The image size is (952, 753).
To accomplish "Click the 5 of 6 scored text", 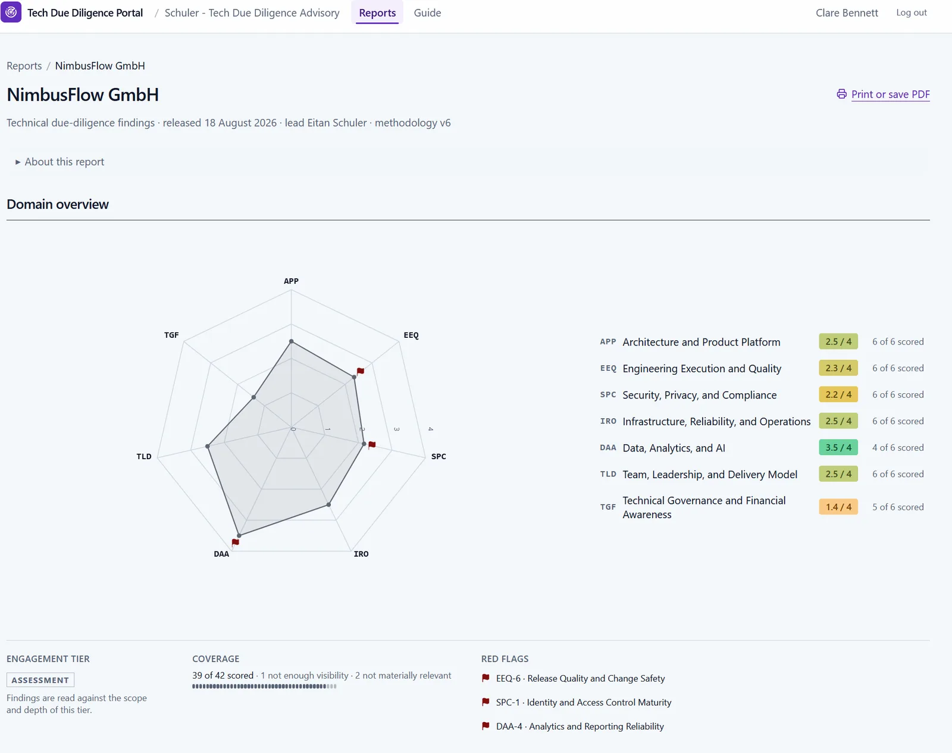I will [898, 507].
